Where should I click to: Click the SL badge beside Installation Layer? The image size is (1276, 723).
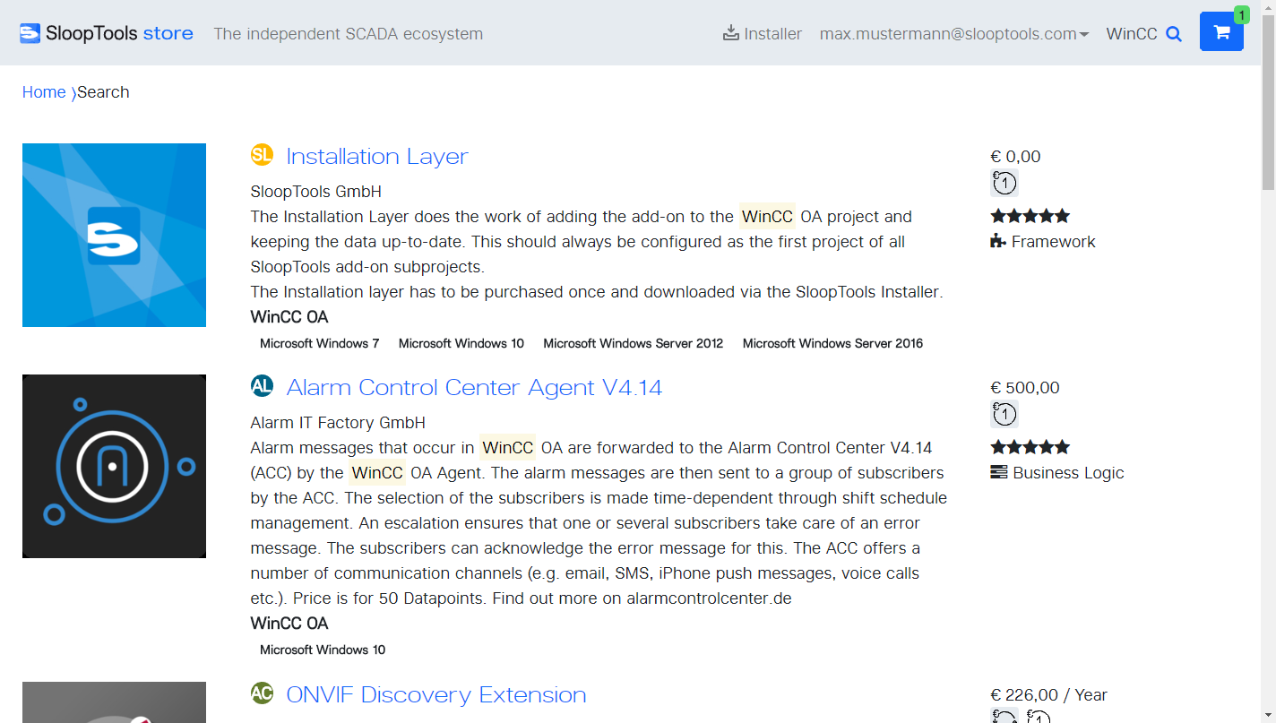(262, 155)
